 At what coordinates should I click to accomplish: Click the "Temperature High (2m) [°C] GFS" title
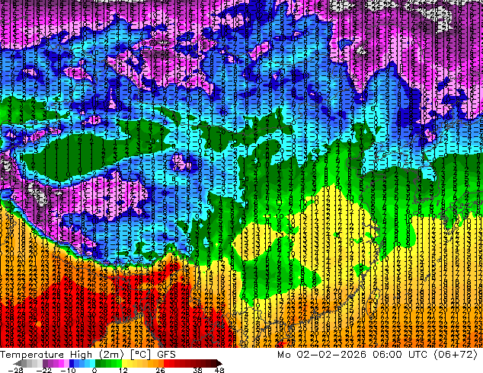[88, 355]
